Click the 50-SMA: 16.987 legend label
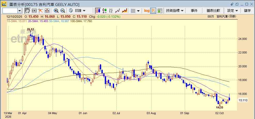Image resolution: width=255 pixels, height=119 pixels. [x=59, y=21]
